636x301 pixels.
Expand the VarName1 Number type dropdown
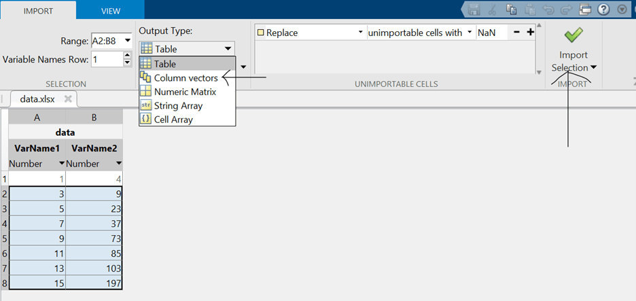[x=62, y=164]
